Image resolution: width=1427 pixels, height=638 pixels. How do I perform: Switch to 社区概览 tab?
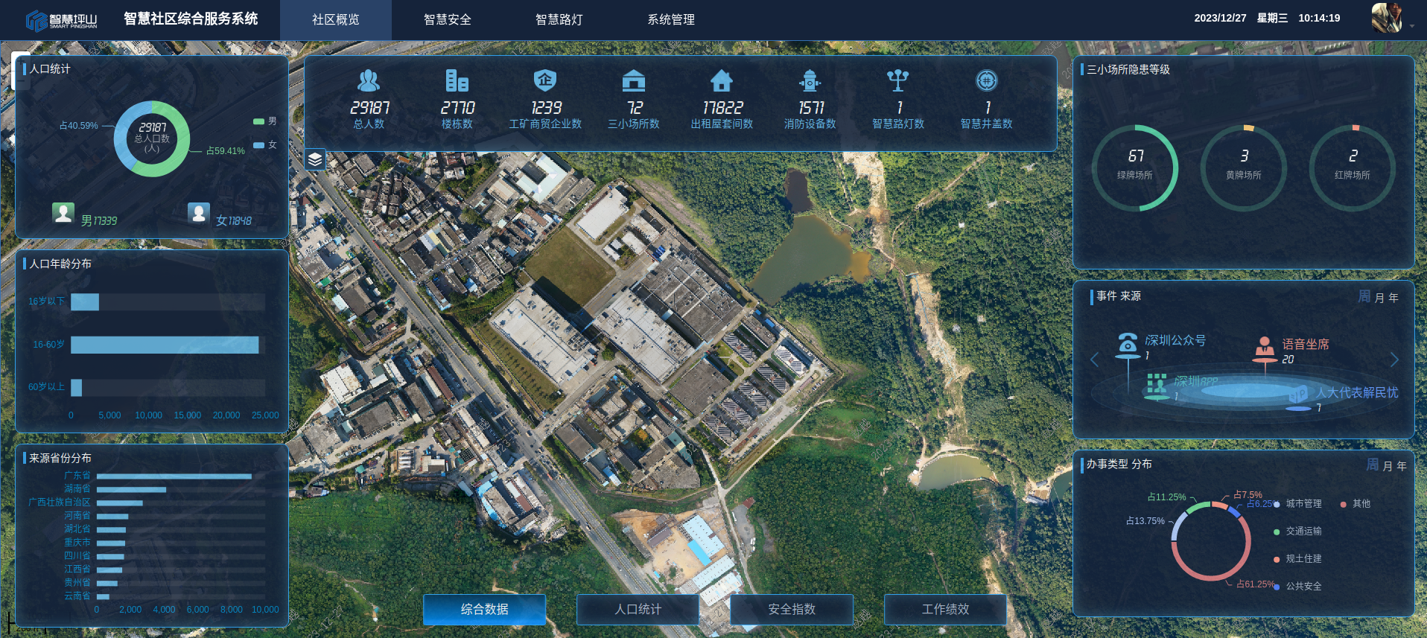pyautogui.click(x=336, y=20)
